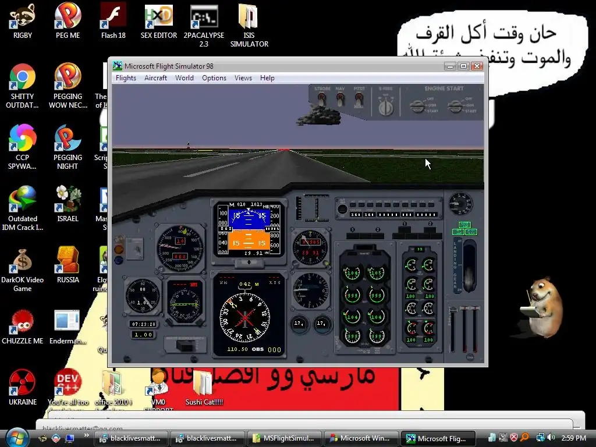Turn the left ENGINE START knob
The image size is (596, 447).
(x=417, y=106)
